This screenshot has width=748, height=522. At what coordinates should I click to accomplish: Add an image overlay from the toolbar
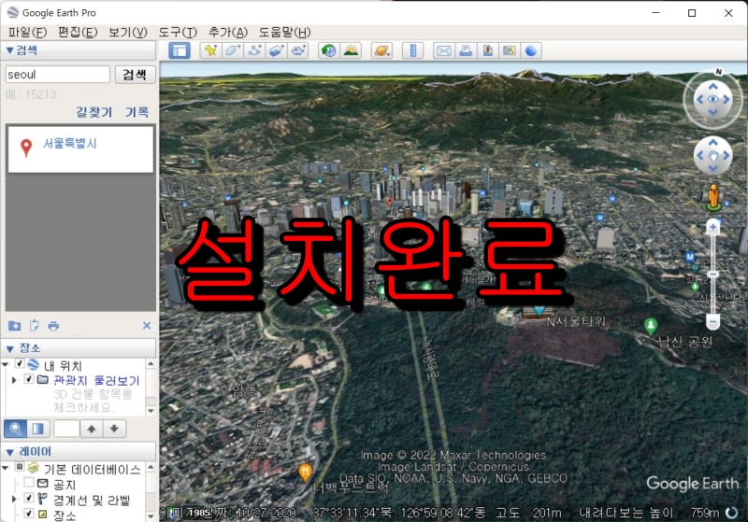point(276,50)
